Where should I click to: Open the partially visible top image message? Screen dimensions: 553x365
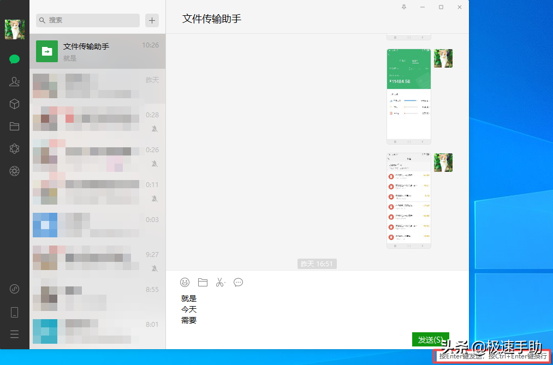click(409, 37)
